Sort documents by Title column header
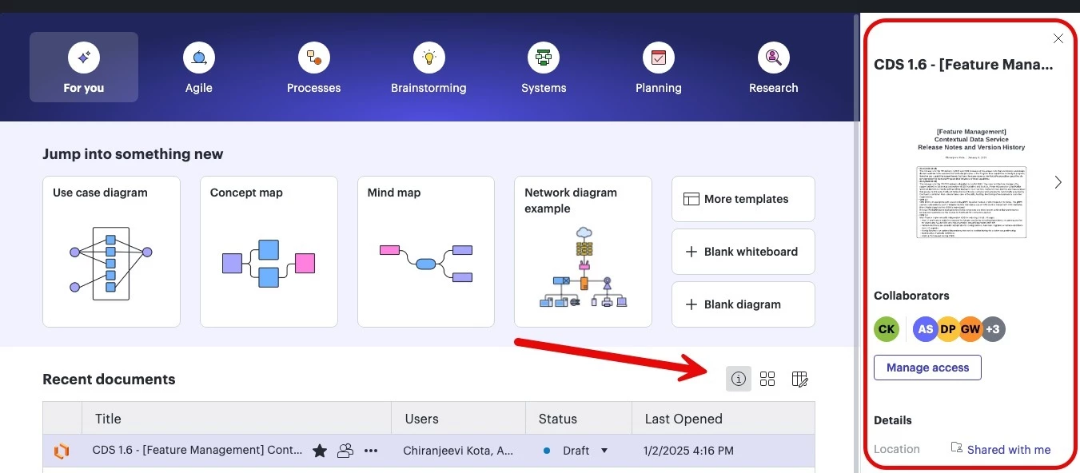 237,419
